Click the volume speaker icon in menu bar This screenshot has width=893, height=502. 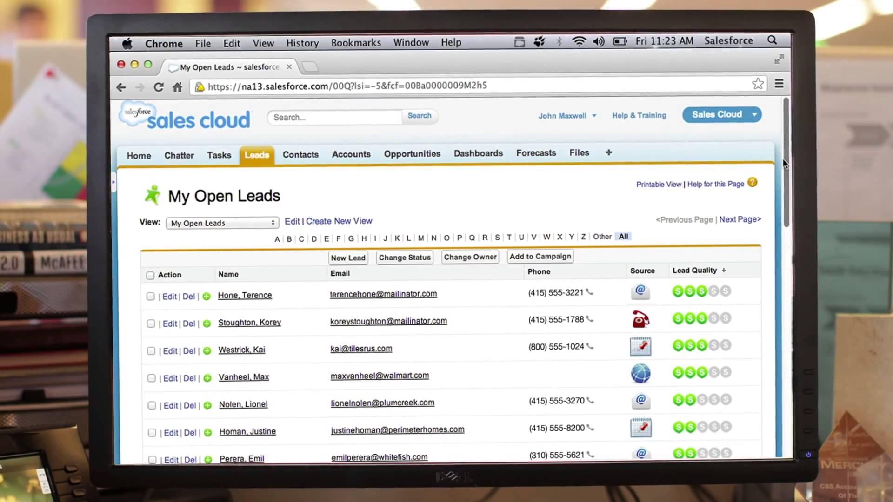(x=599, y=41)
